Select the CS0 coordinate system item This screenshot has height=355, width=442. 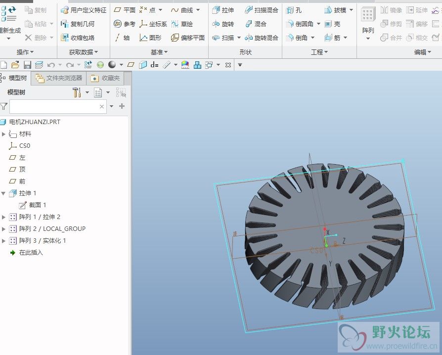click(x=19, y=146)
